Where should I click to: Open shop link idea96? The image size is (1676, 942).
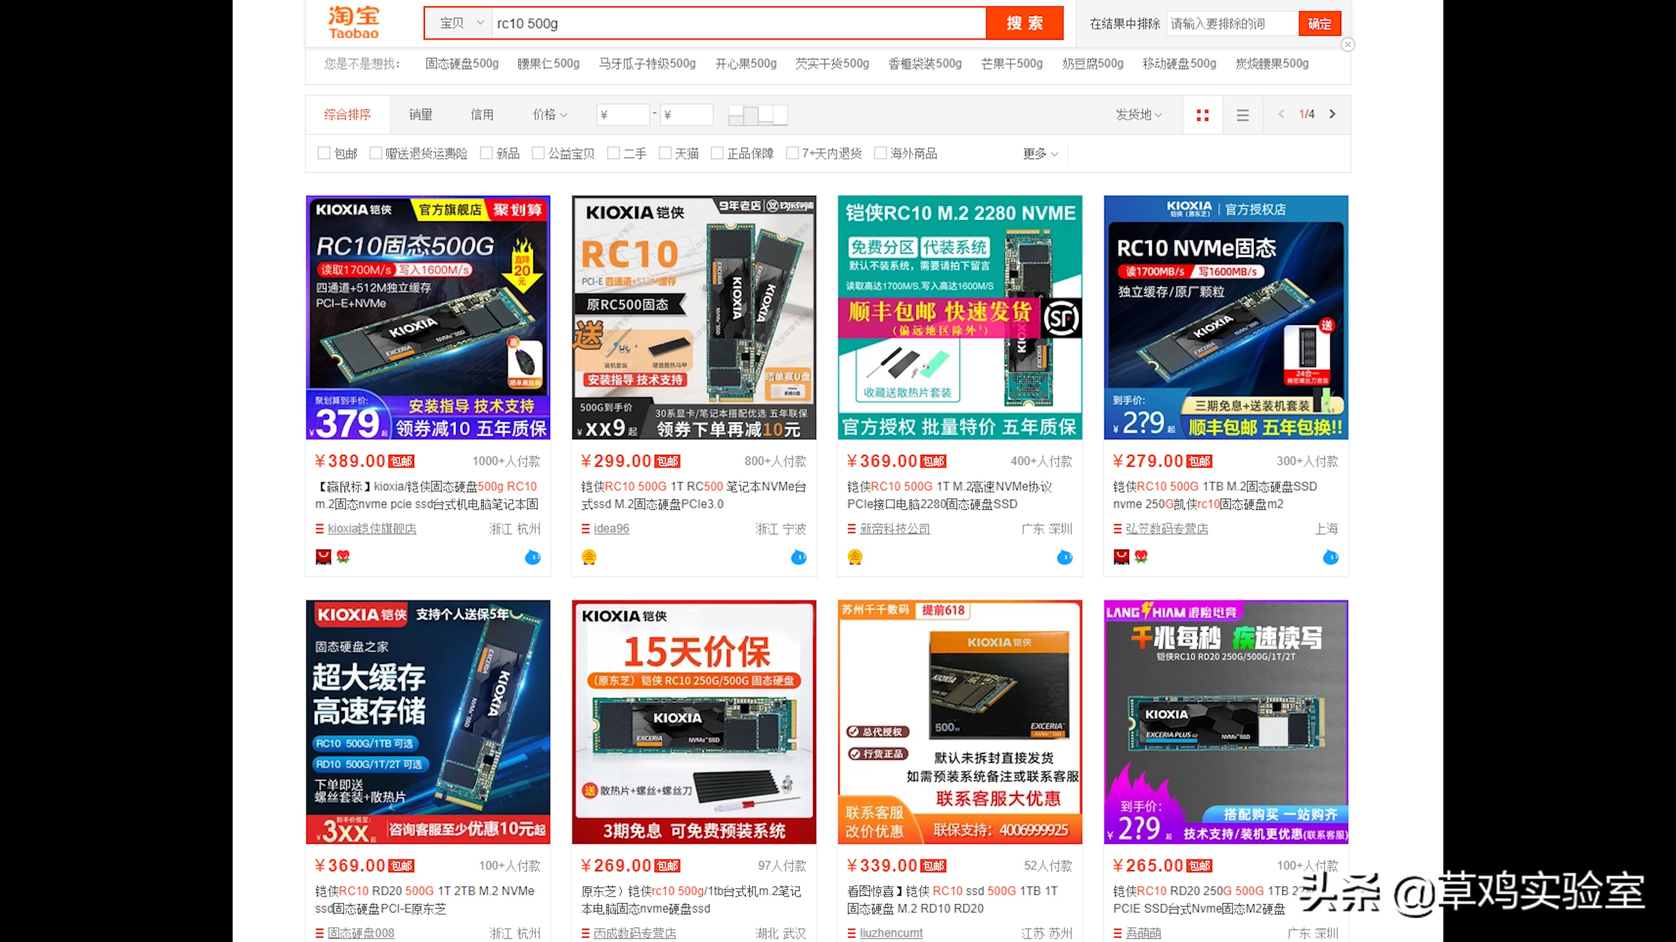pos(611,529)
